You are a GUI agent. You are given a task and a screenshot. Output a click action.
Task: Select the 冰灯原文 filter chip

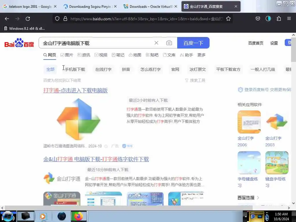click(198, 69)
